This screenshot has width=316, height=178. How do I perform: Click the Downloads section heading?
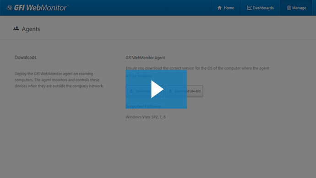pyautogui.click(x=25, y=57)
